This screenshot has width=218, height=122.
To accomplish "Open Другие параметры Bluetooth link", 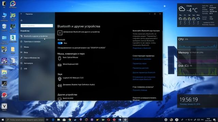I will click(x=144, y=73).
